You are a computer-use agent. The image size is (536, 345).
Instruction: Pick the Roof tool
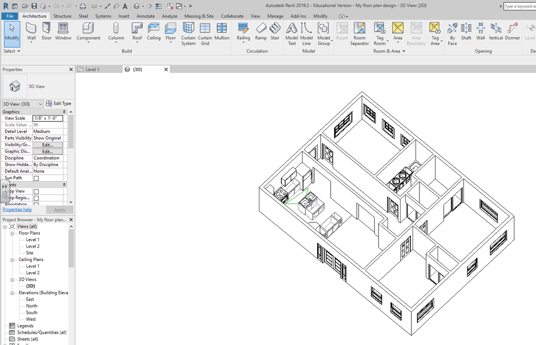point(137,32)
